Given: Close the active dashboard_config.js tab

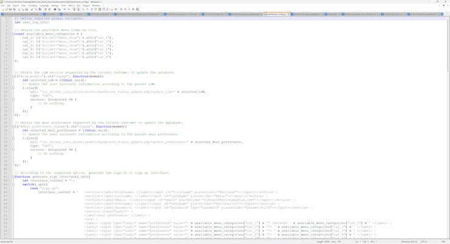Looking at the screenshot, I should pyautogui.click(x=289, y=14).
